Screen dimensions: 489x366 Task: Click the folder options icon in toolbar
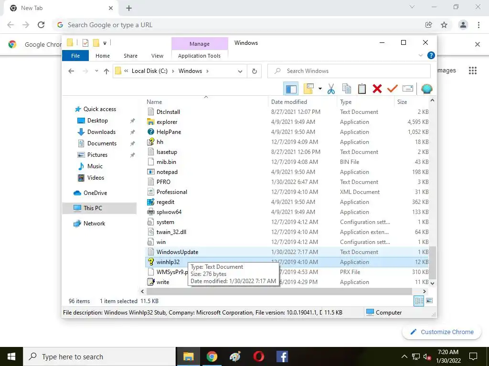309,89
